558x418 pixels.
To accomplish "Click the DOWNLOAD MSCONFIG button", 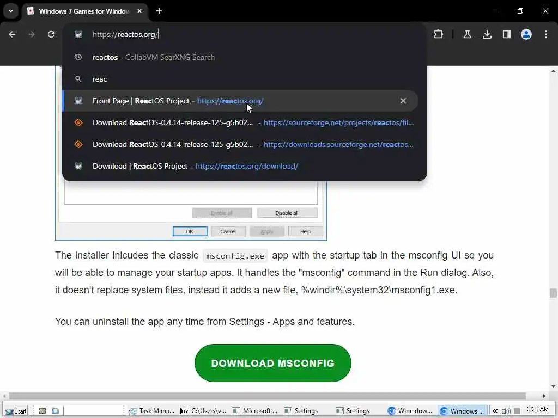I will coord(273,363).
